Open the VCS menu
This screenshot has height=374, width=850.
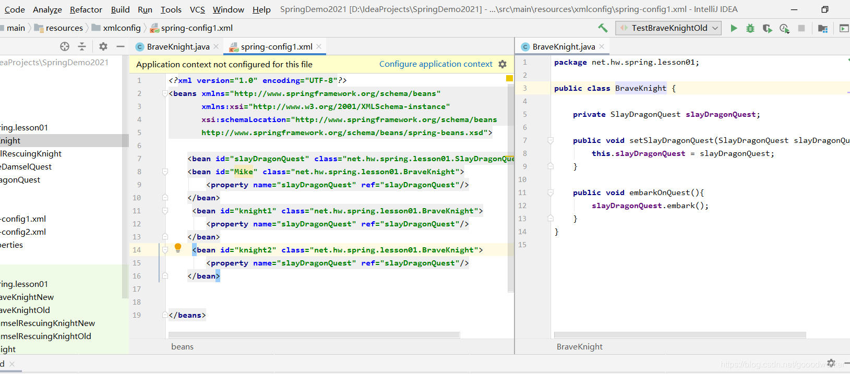pyautogui.click(x=197, y=9)
